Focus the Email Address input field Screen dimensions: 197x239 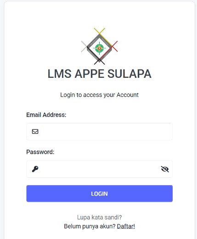click(99, 132)
